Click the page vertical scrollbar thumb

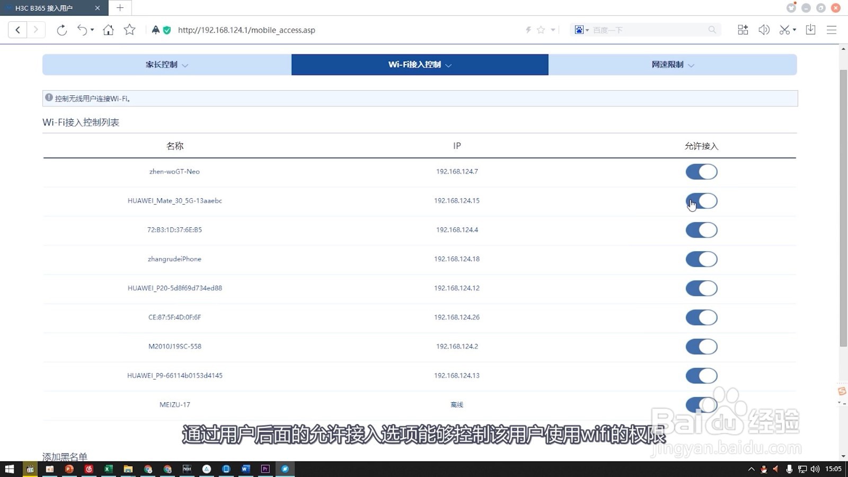843,208
